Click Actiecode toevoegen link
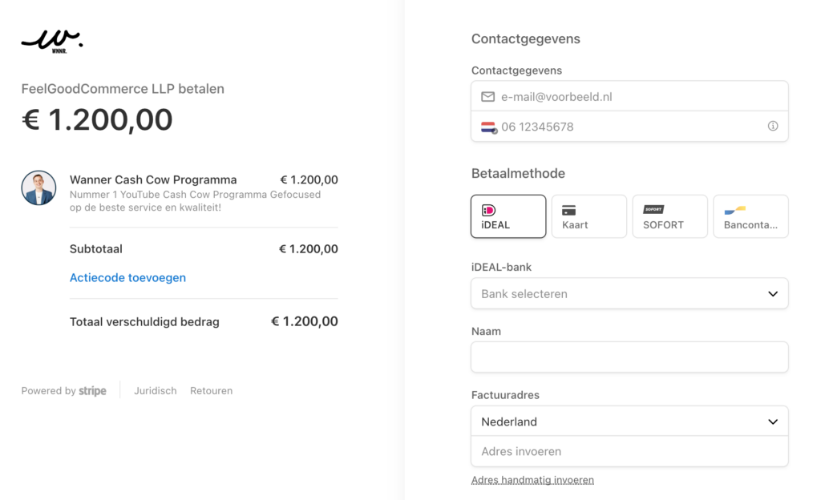Screen dimensions: 821x500 click(x=127, y=278)
